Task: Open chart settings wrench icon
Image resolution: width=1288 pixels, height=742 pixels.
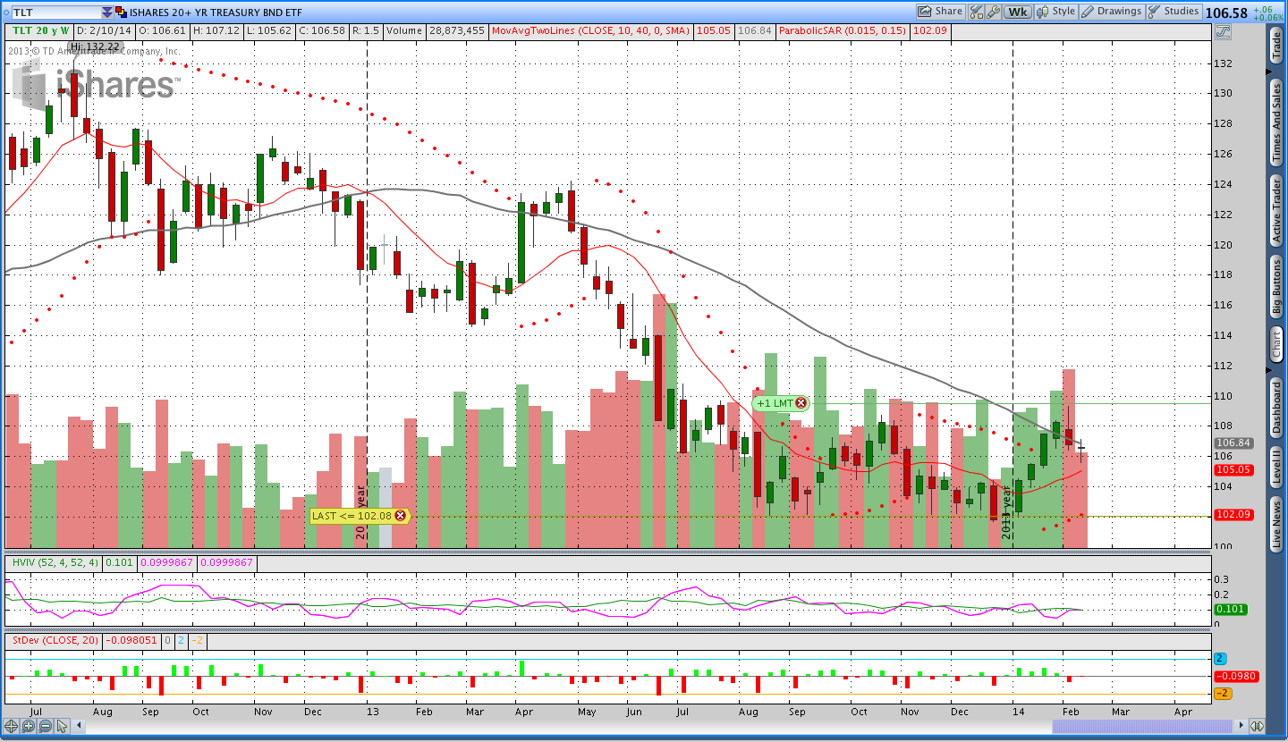Action: [x=992, y=12]
